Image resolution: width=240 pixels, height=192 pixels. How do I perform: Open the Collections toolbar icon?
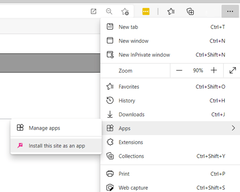tap(190, 12)
